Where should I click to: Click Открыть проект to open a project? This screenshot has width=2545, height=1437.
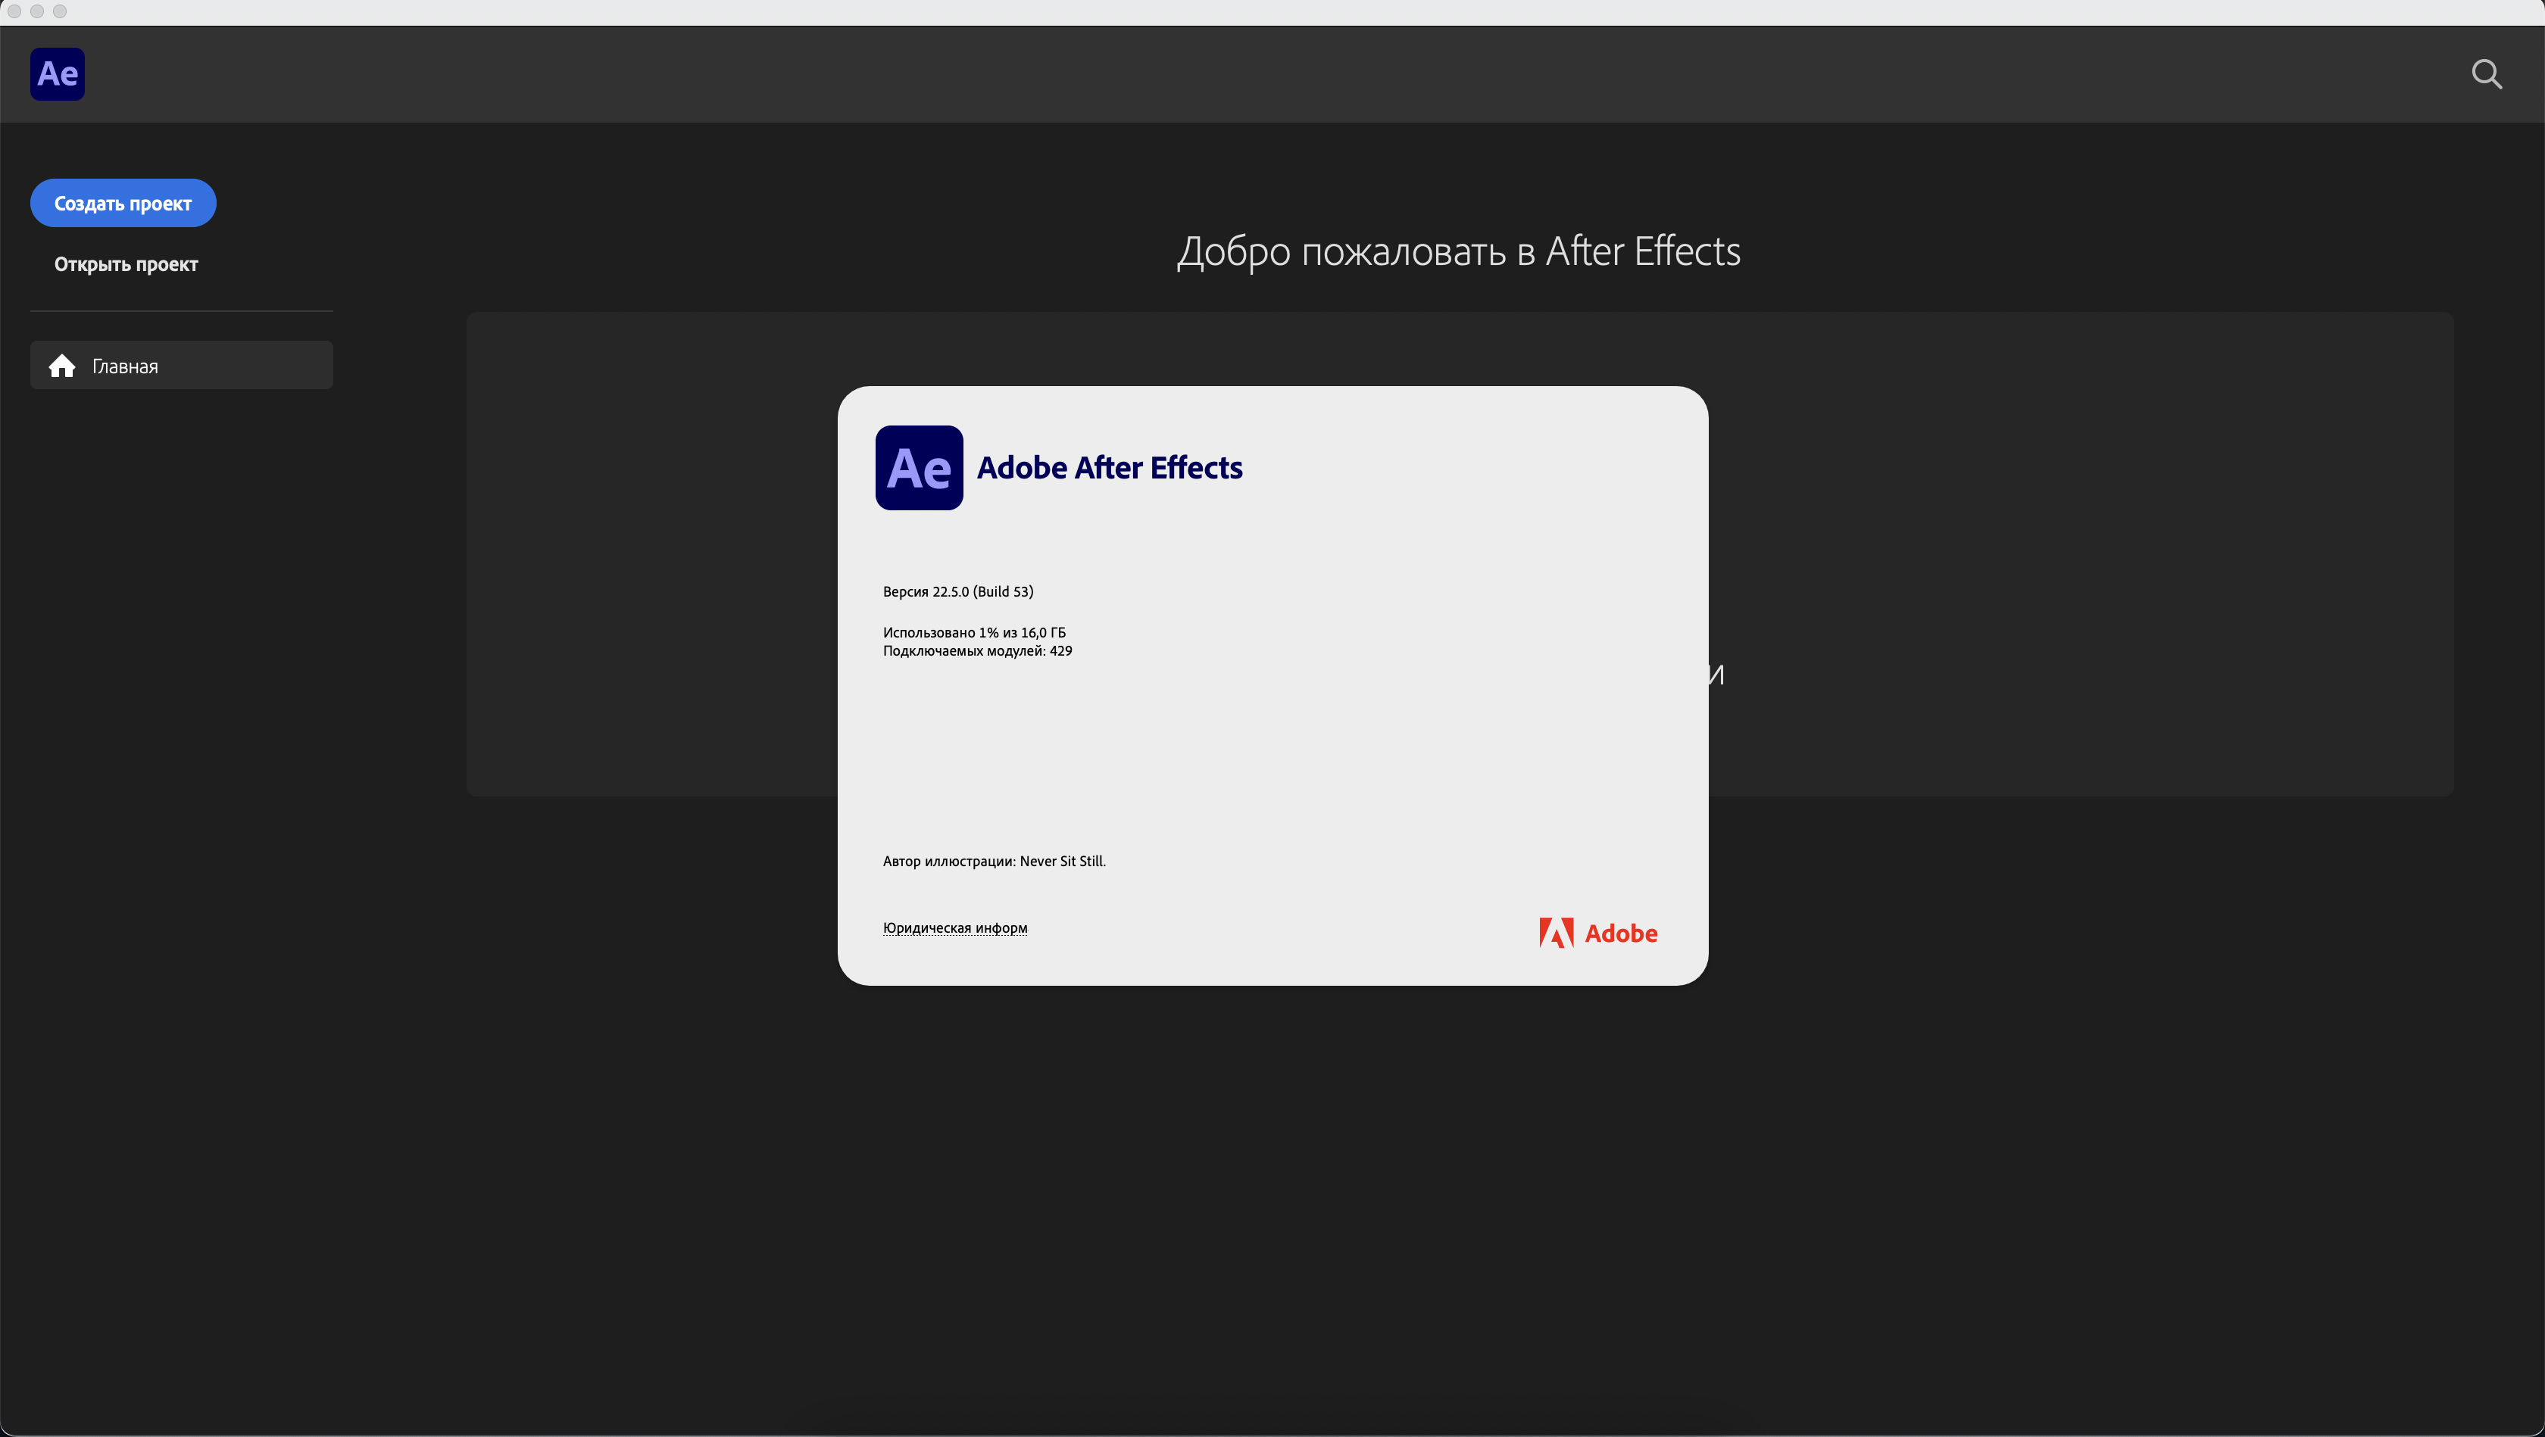pyautogui.click(x=126, y=265)
